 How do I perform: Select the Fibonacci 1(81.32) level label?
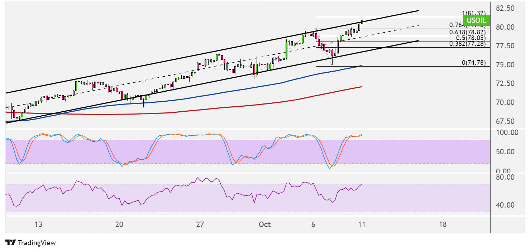tap(474, 13)
